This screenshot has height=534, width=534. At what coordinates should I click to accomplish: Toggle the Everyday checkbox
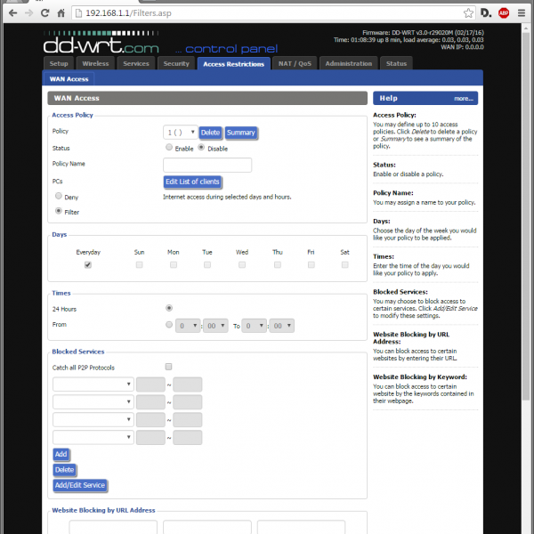point(87,264)
